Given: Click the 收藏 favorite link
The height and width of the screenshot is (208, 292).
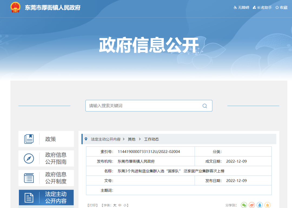Looking at the screenshot, I should pos(281,8).
